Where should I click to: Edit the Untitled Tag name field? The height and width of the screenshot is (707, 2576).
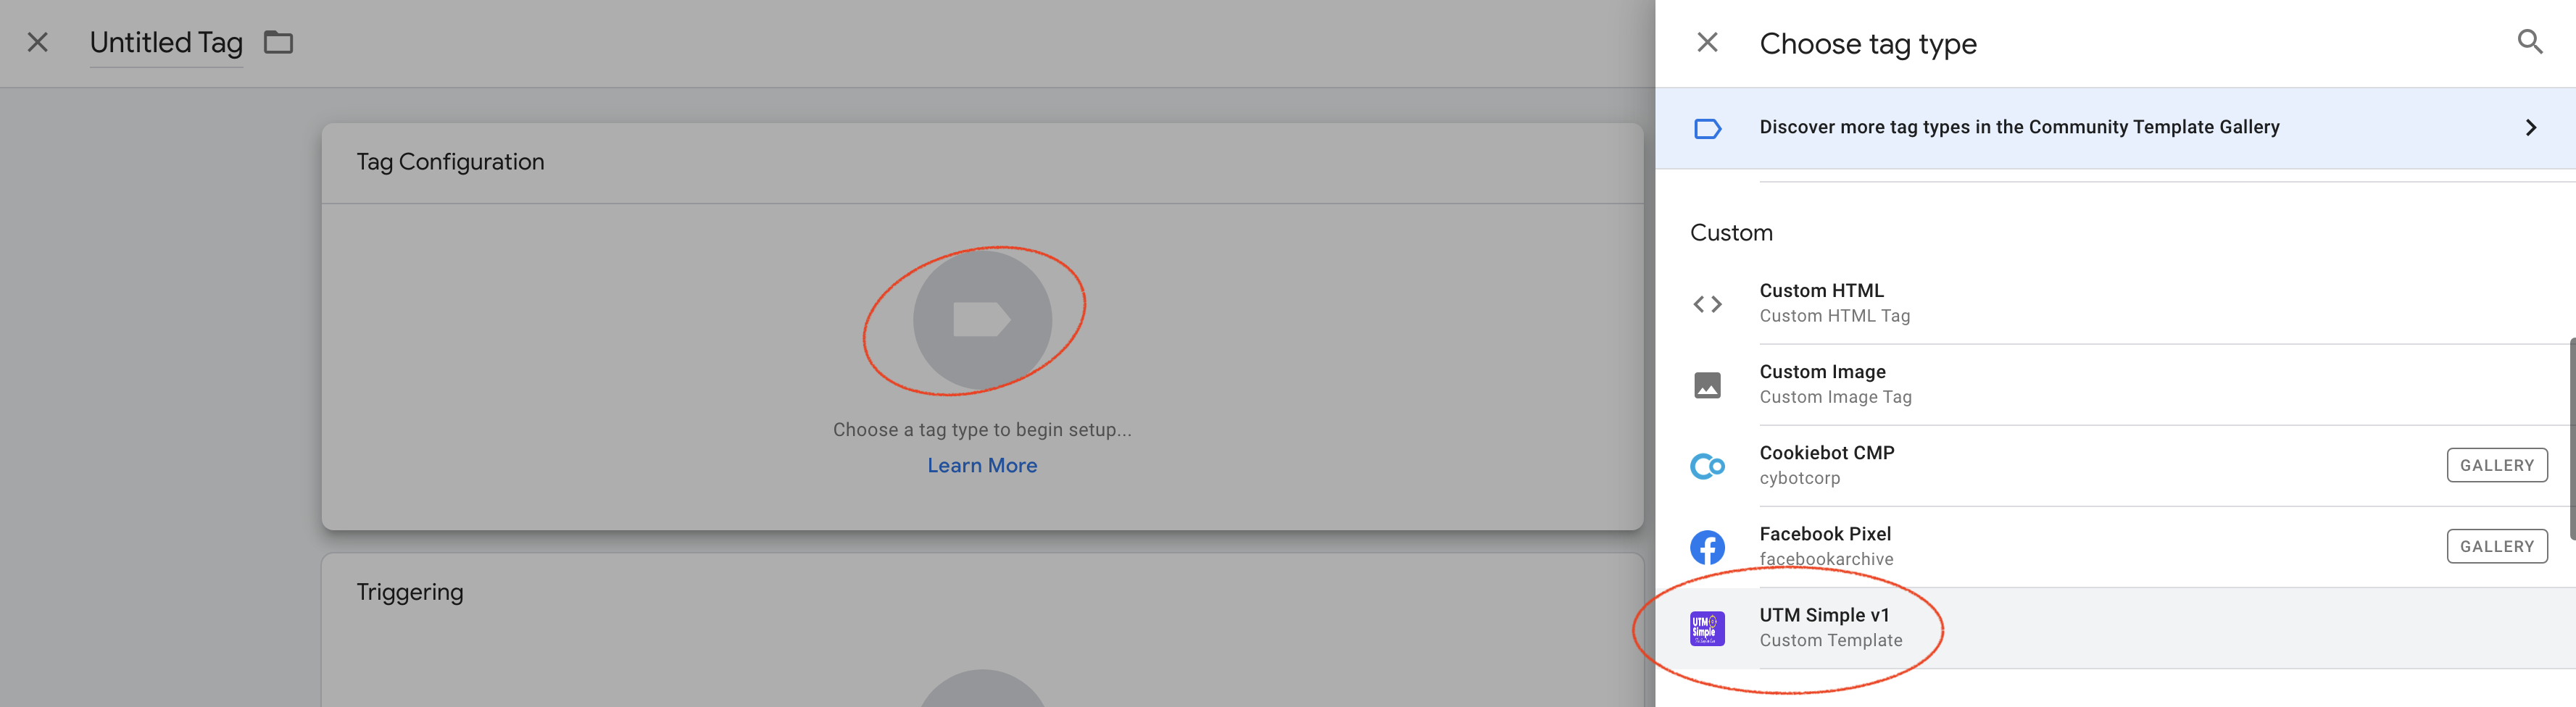coord(166,43)
